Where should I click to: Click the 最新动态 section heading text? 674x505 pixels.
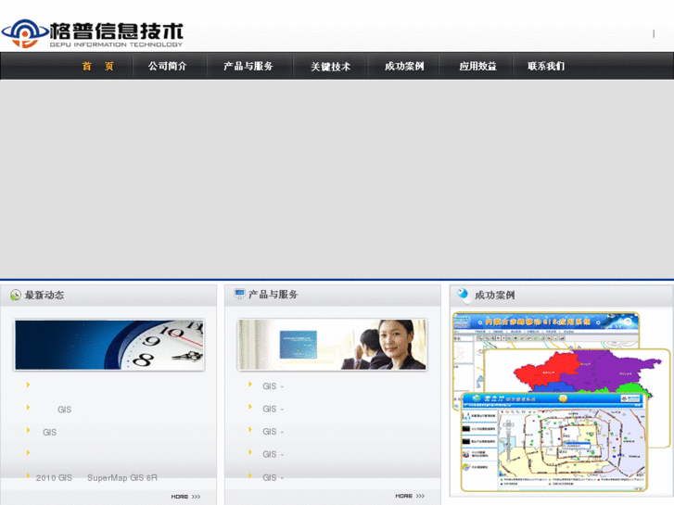click(x=45, y=296)
